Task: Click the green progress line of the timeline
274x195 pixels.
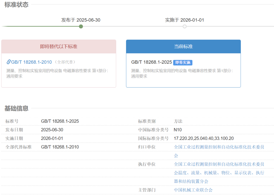Action: click(41, 26)
